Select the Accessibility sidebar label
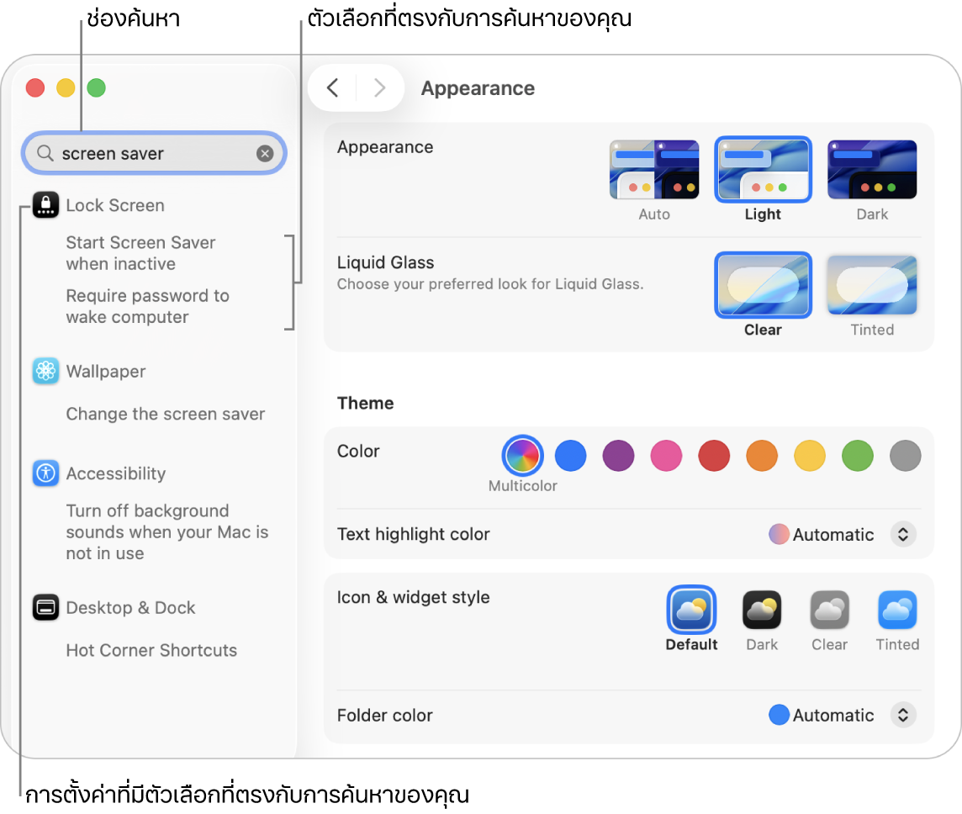Image resolution: width=962 pixels, height=814 pixels. tap(116, 473)
